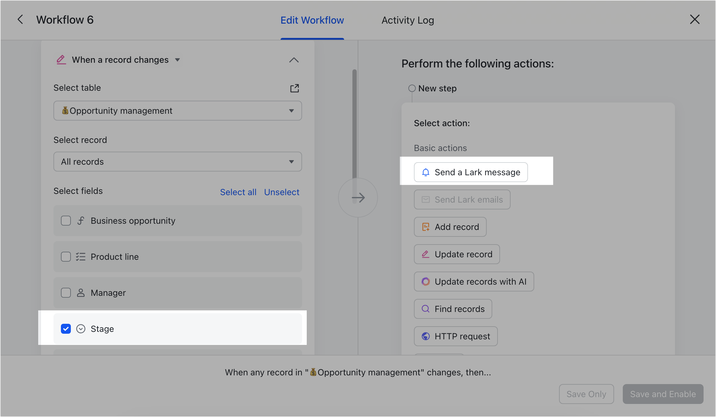Screen dimensions: 716x417
Task: Click the Save Only button
Action: click(586, 394)
